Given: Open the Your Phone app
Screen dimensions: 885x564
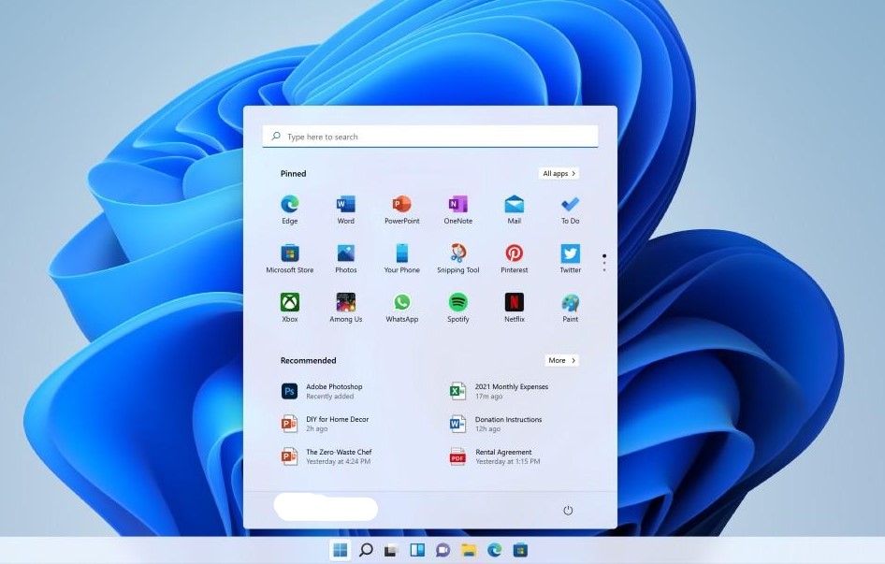Looking at the screenshot, I should 402,258.
